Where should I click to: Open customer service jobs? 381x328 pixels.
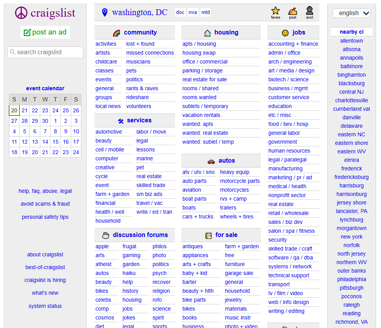pos(289,97)
